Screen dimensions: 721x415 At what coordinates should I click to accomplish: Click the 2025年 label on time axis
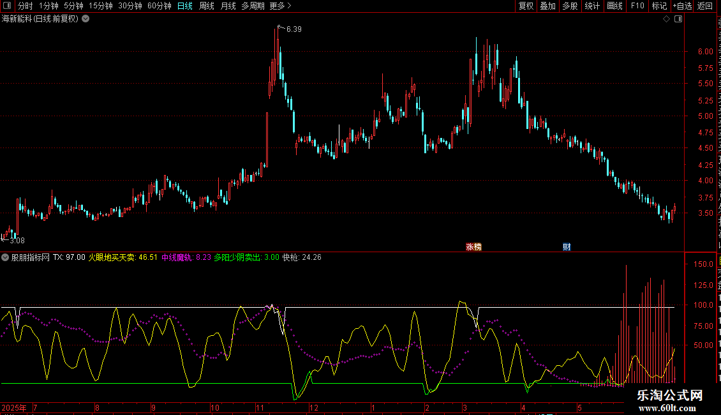pyautogui.click(x=14, y=408)
